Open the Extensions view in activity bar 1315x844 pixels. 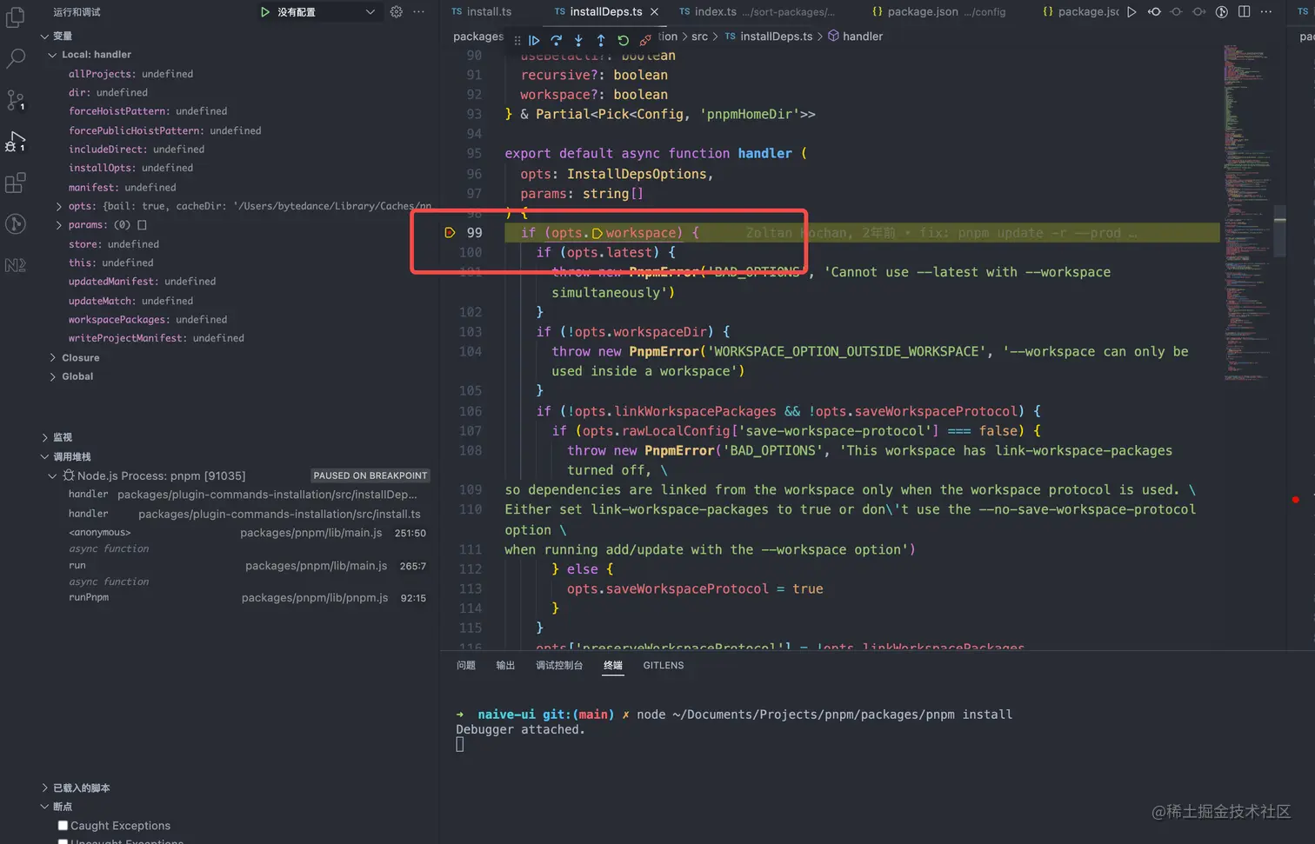(x=16, y=183)
